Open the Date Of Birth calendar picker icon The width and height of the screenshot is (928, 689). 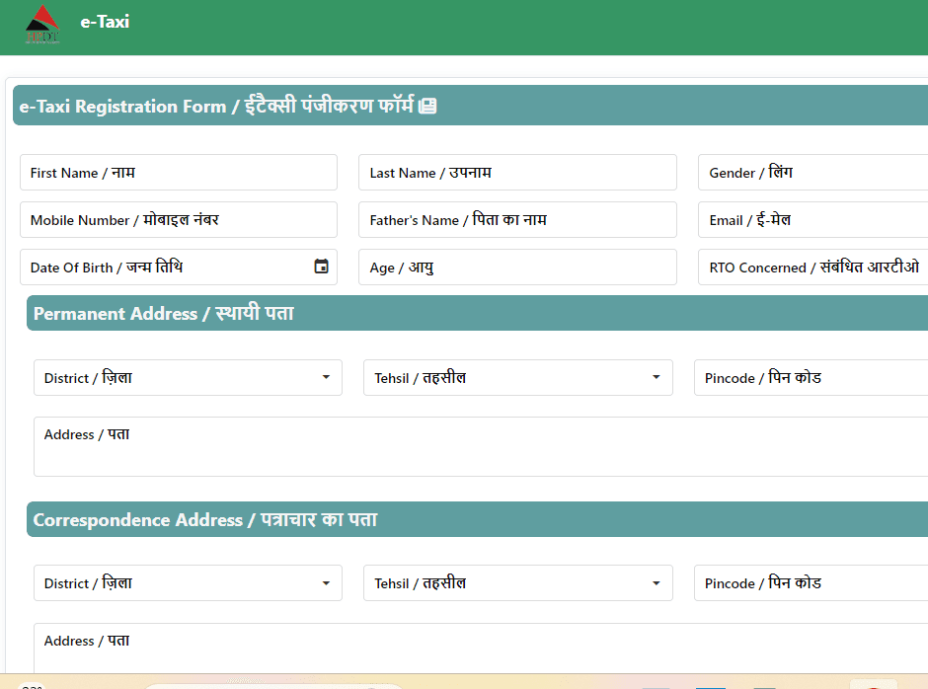(321, 267)
